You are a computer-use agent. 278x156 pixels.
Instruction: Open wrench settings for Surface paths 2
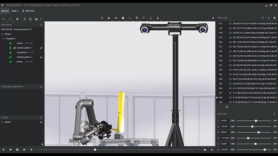point(41,57)
